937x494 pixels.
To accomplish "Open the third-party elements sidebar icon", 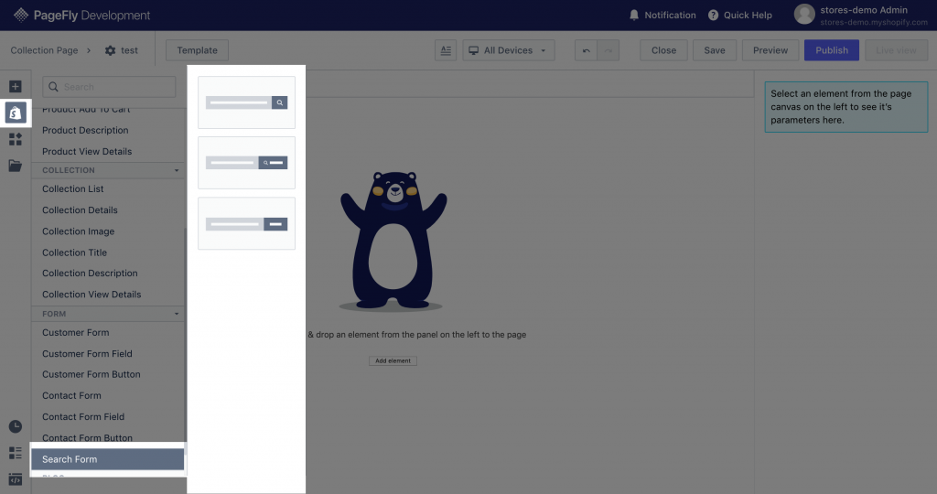I will [x=16, y=139].
